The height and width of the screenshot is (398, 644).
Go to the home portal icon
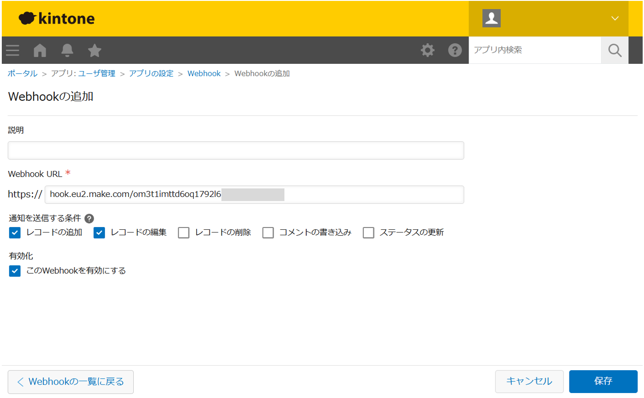[40, 50]
